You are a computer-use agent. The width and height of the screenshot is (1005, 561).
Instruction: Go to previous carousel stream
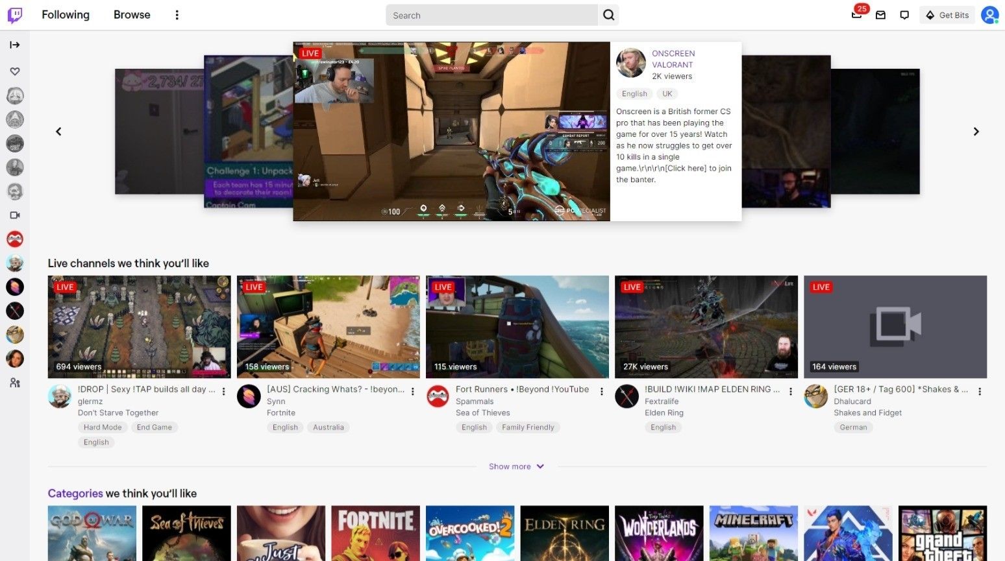[x=58, y=132]
